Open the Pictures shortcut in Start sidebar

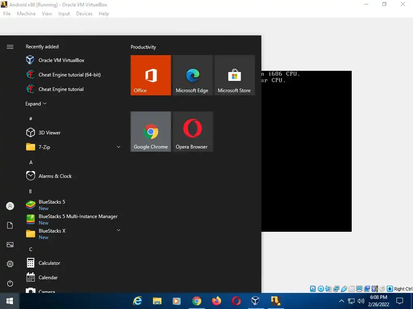(10, 245)
